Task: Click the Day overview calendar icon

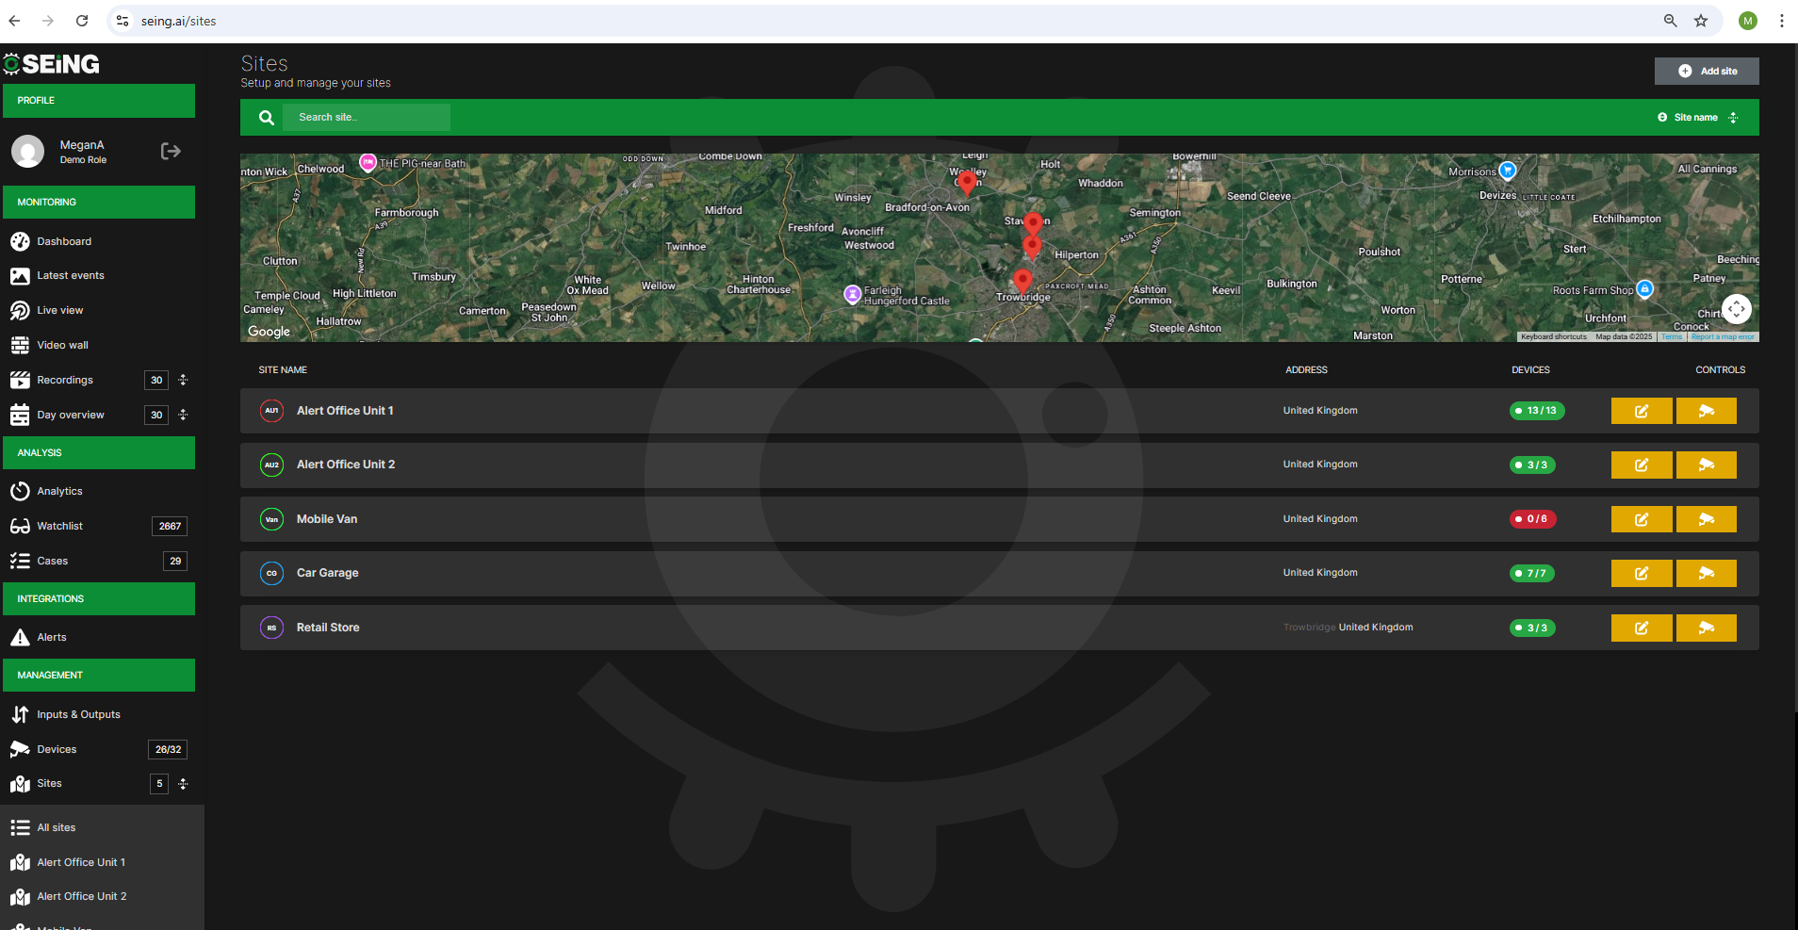Action: pyautogui.click(x=21, y=415)
